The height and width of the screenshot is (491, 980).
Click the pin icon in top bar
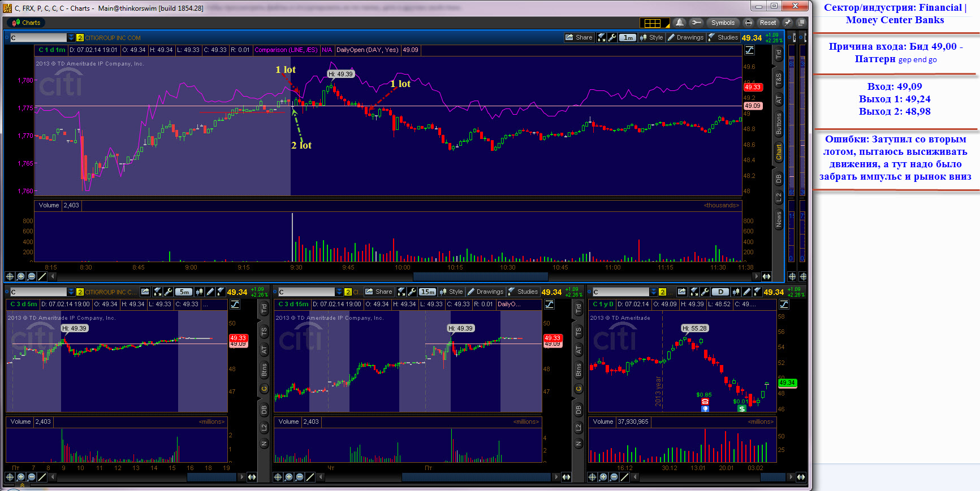tap(788, 23)
